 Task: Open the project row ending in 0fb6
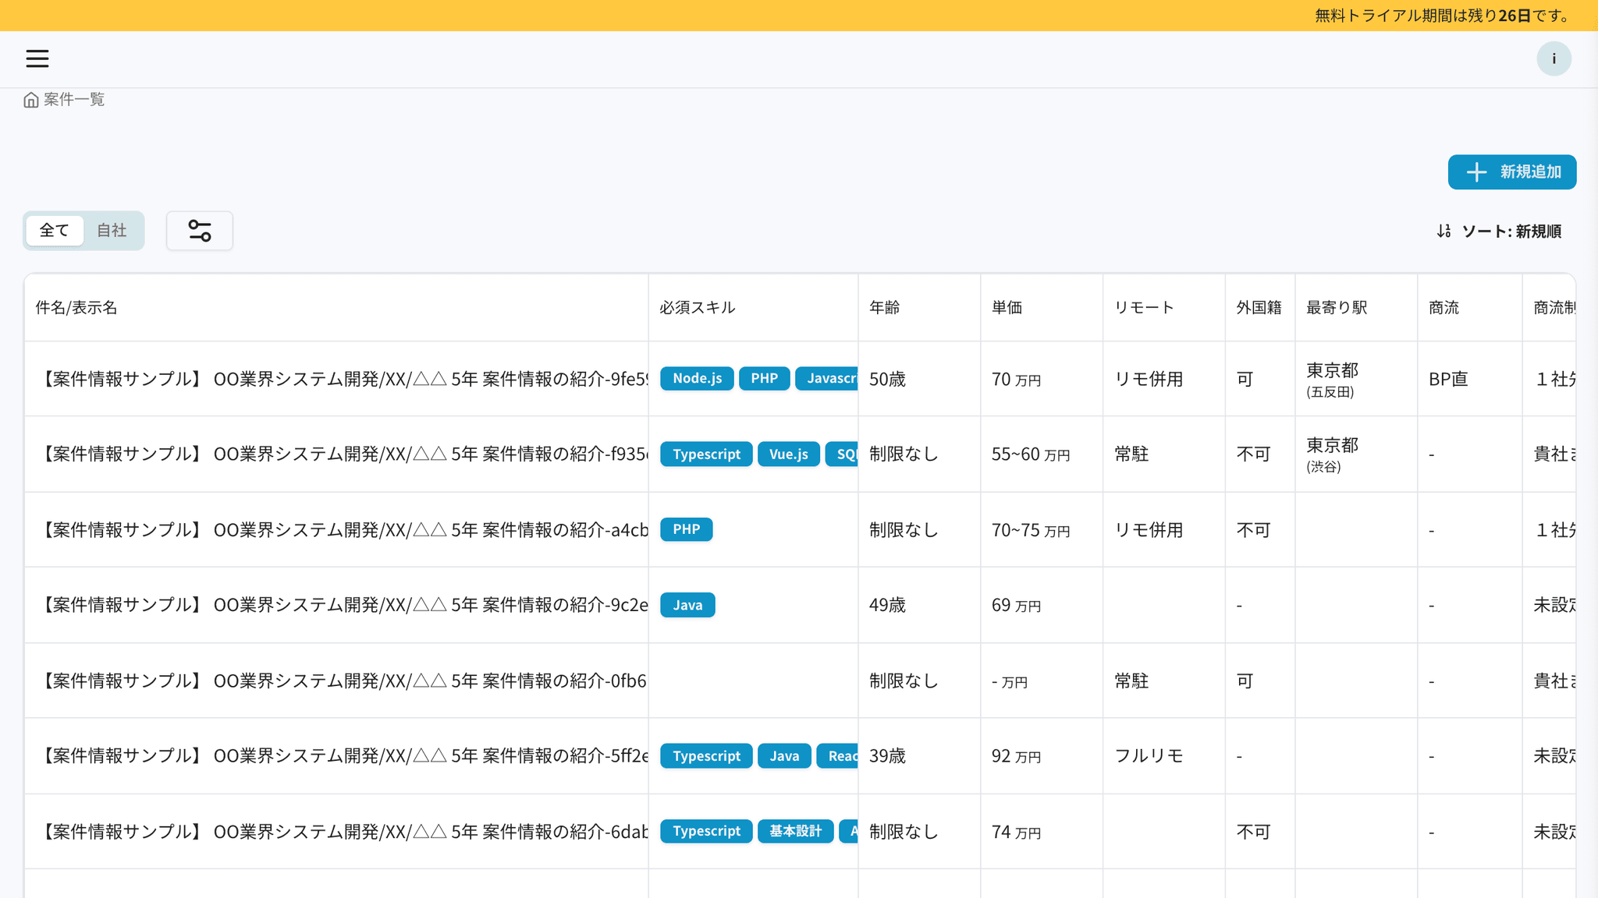[343, 681]
